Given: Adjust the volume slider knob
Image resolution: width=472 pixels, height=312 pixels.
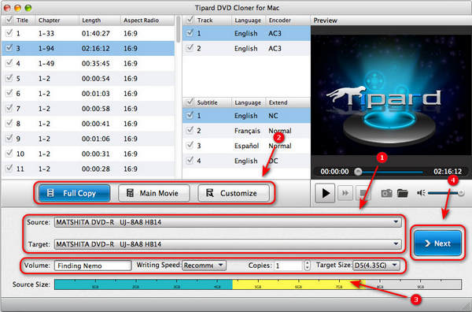Looking at the screenshot, I should [x=460, y=193].
